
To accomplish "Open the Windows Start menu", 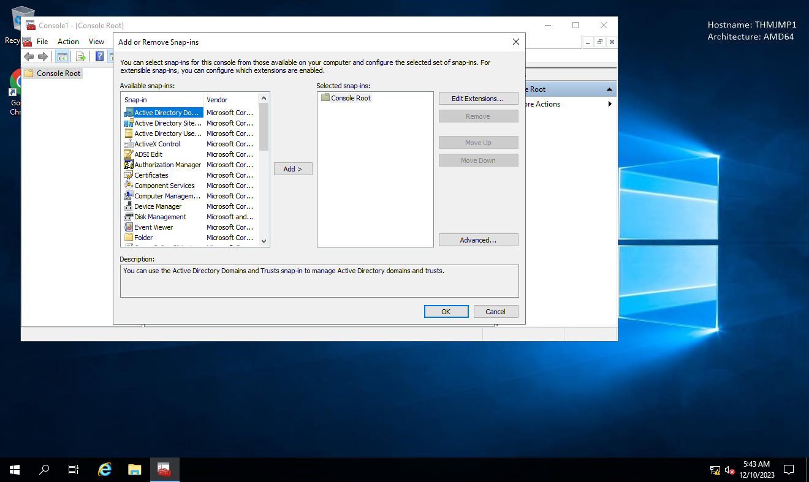I will click(x=15, y=470).
